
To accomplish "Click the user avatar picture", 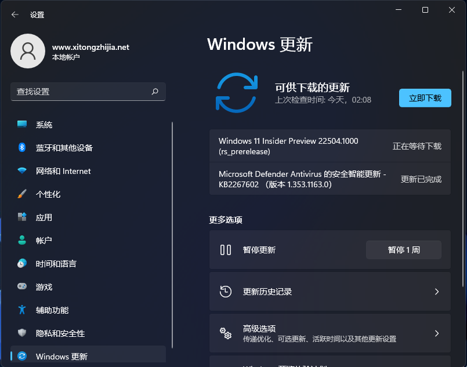I will tap(28, 51).
